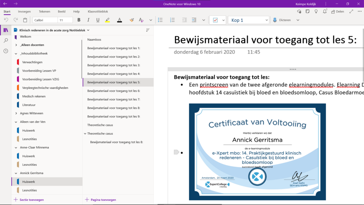Screen dimensions: 364x205
Task: Toggle italic formatting
Action: [x=88, y=20]
